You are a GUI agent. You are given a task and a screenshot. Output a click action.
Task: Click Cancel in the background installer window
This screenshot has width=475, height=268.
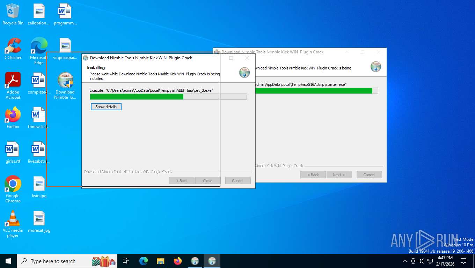[369, 175]
